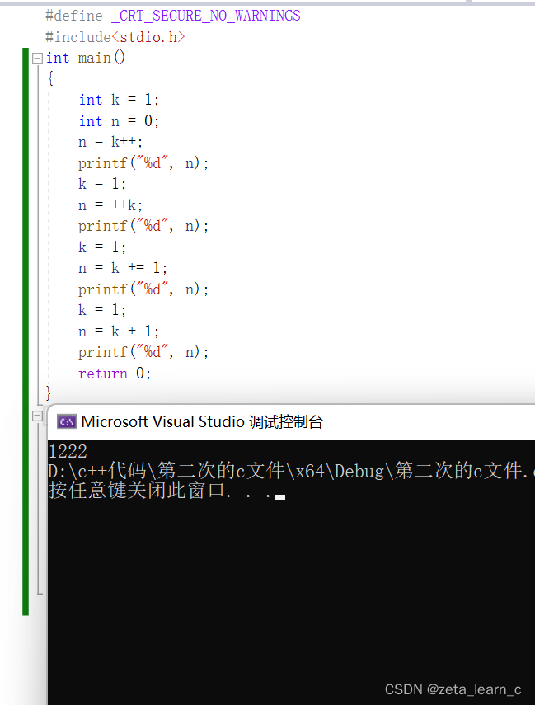Click the first printf("%d", n); line

point(143,163)
